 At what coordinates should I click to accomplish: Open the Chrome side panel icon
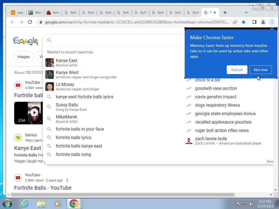pos(254,22)
